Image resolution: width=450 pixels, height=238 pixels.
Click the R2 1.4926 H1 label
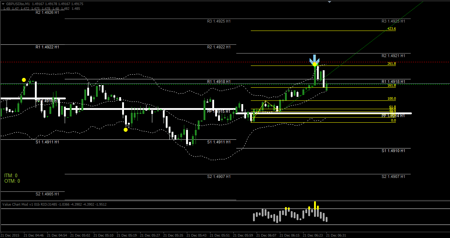(x=47, y=12)
